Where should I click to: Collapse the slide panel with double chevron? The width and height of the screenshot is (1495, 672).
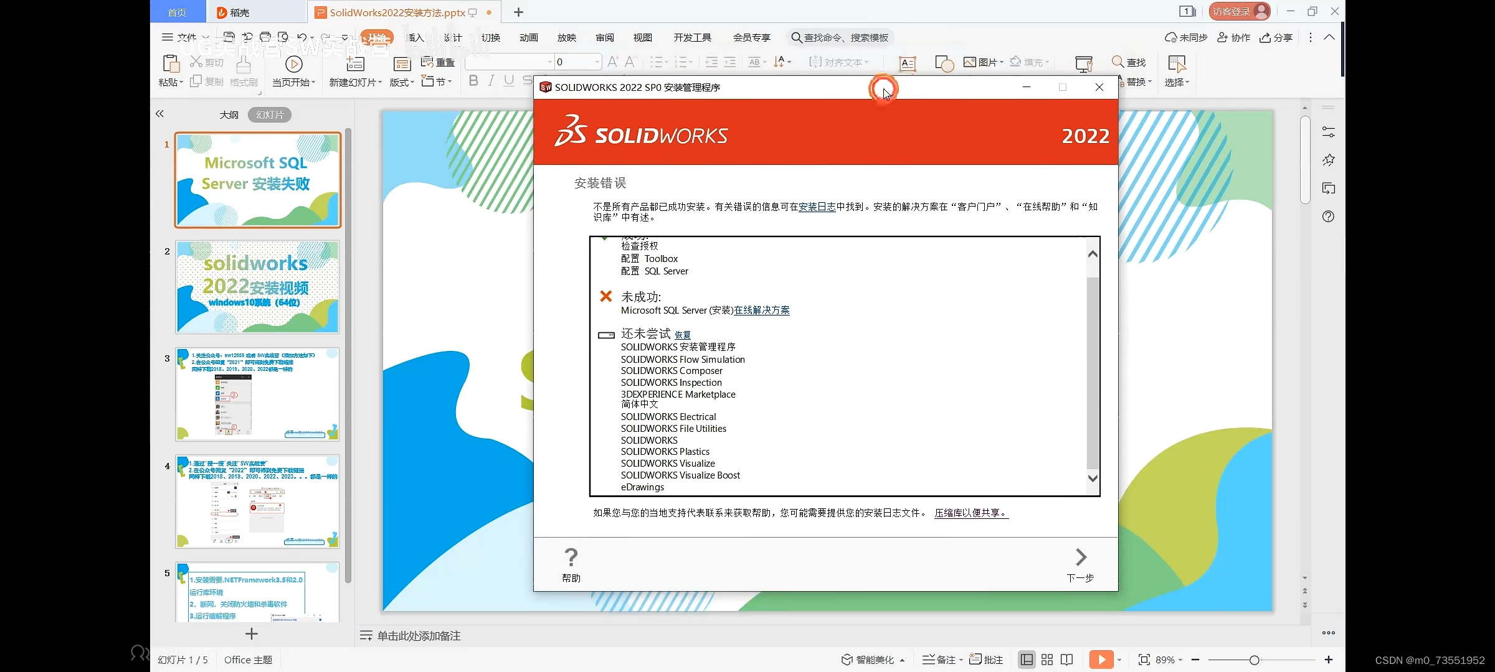[159, 114]
